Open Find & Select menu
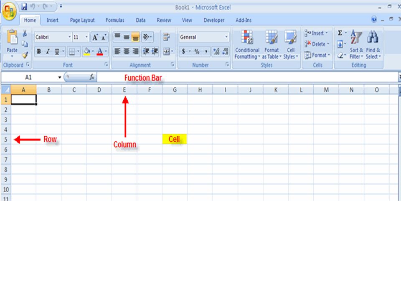Viewport: 401px width, 301px height. (373, 45)
